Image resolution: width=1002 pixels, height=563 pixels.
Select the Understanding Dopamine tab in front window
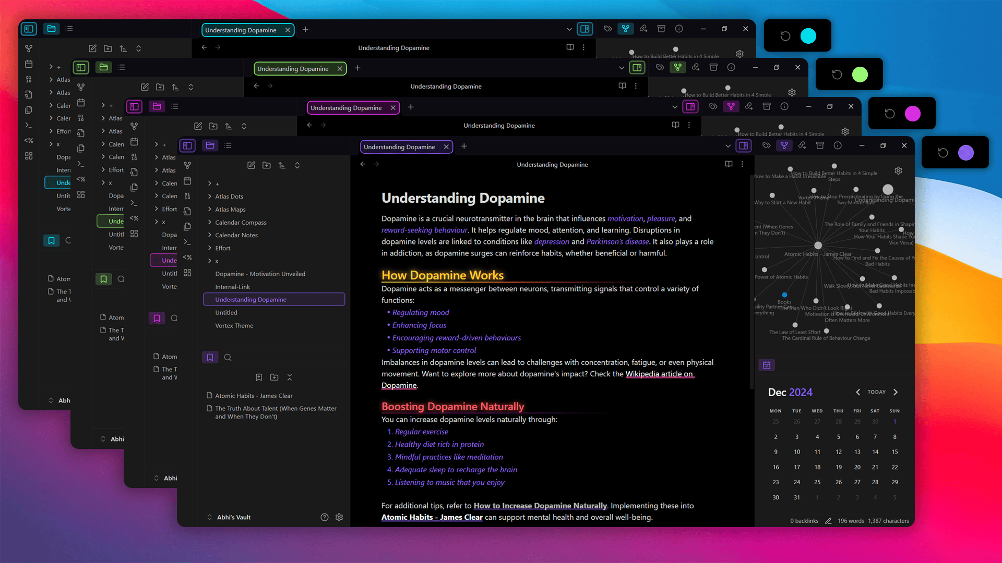399,147
